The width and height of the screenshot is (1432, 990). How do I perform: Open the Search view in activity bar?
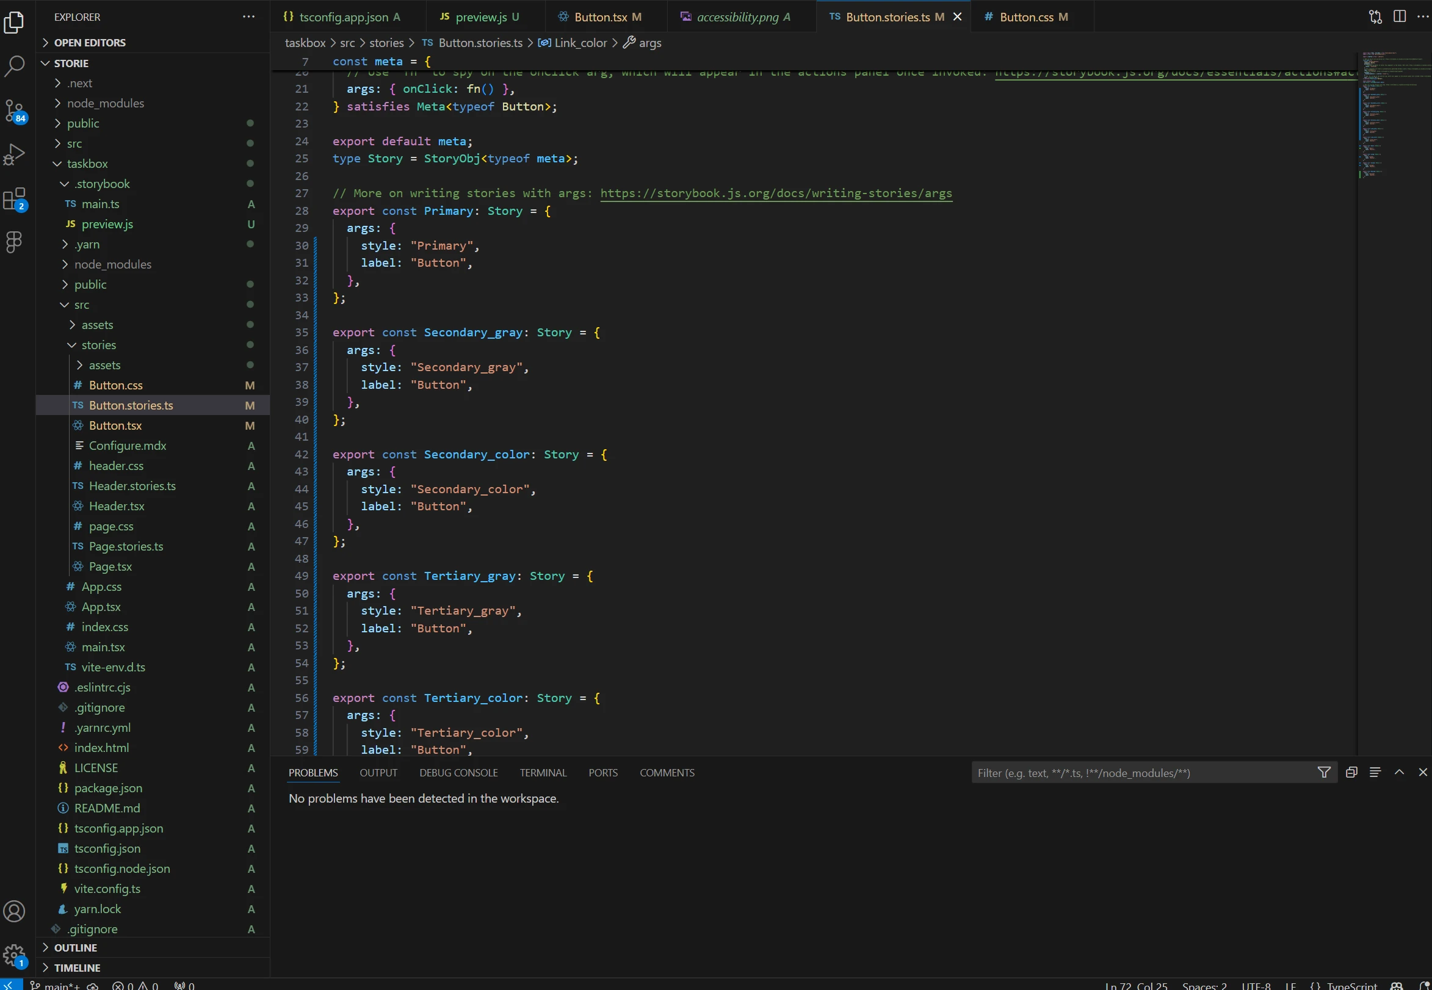14,65
